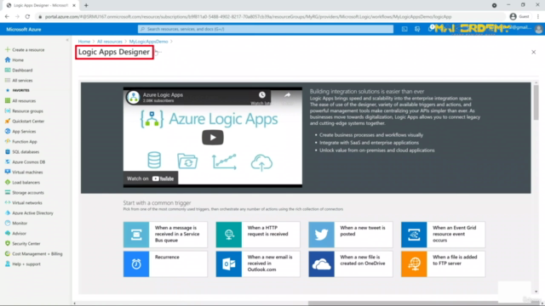The image size is (545, 306).
Task: Click the search resources, services, and docs box
Action: tap(266, 29)
